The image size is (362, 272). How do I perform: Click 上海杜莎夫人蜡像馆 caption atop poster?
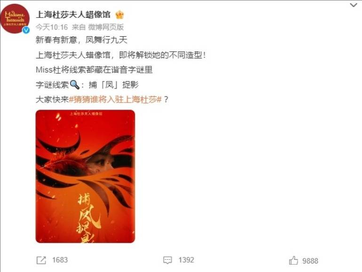[86, 114]
